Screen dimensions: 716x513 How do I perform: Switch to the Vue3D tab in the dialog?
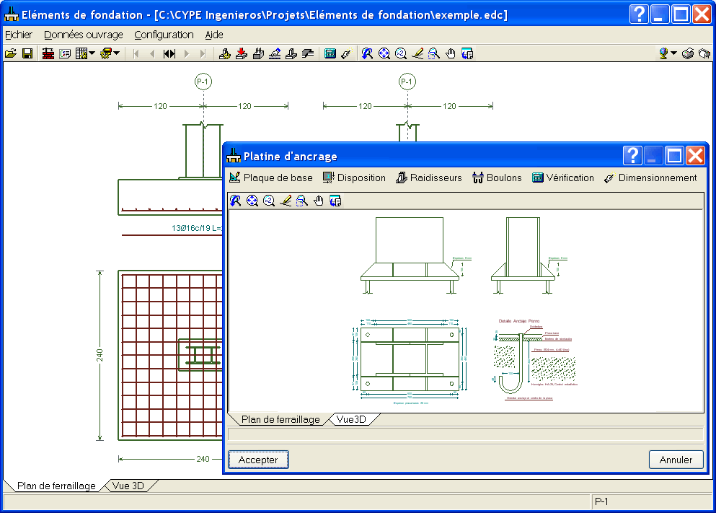(x=351, y=419)
